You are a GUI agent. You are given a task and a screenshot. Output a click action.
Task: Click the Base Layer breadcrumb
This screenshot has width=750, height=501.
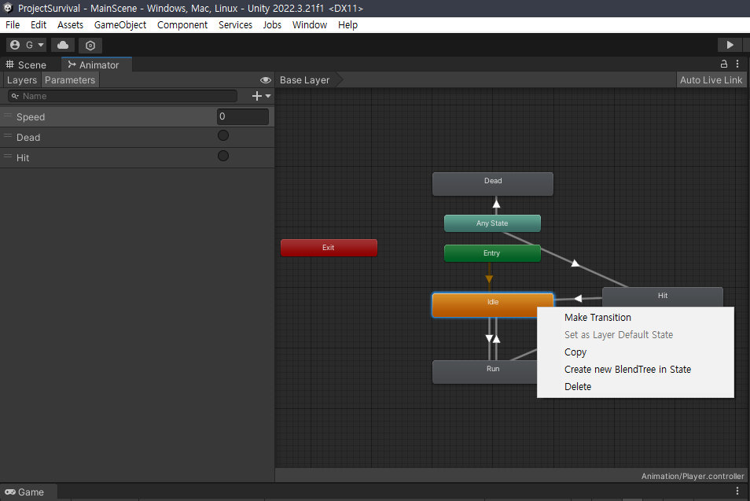click(x=305, y=80)
